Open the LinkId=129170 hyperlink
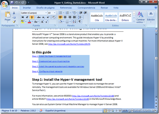This screenshot has height=114, width=159. pos(69,44)
